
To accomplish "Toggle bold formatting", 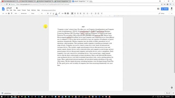I will (x=48, y=13).
